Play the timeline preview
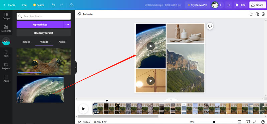This screenshot has width=267, height=124. 83,109
